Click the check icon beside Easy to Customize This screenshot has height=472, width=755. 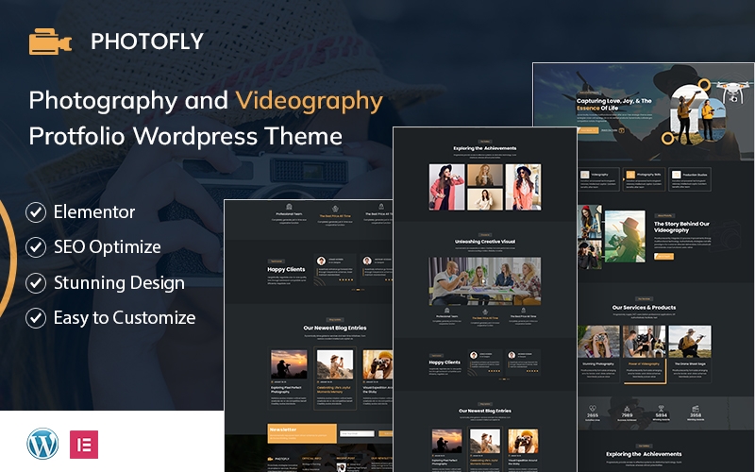36,318
